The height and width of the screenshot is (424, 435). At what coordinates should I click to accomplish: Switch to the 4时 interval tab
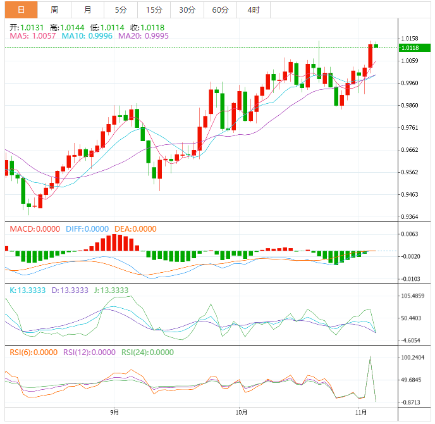[254, 9]
